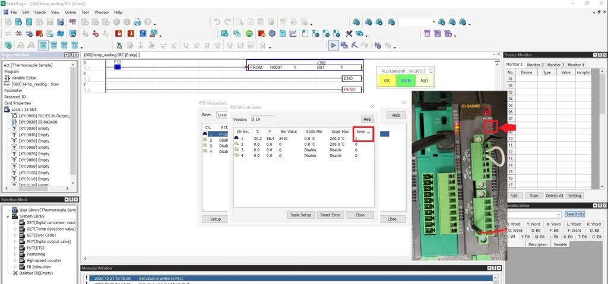This screenshot has width=608, height=284.
Task: Click the yellow OK status indicator
Action: 387,81
